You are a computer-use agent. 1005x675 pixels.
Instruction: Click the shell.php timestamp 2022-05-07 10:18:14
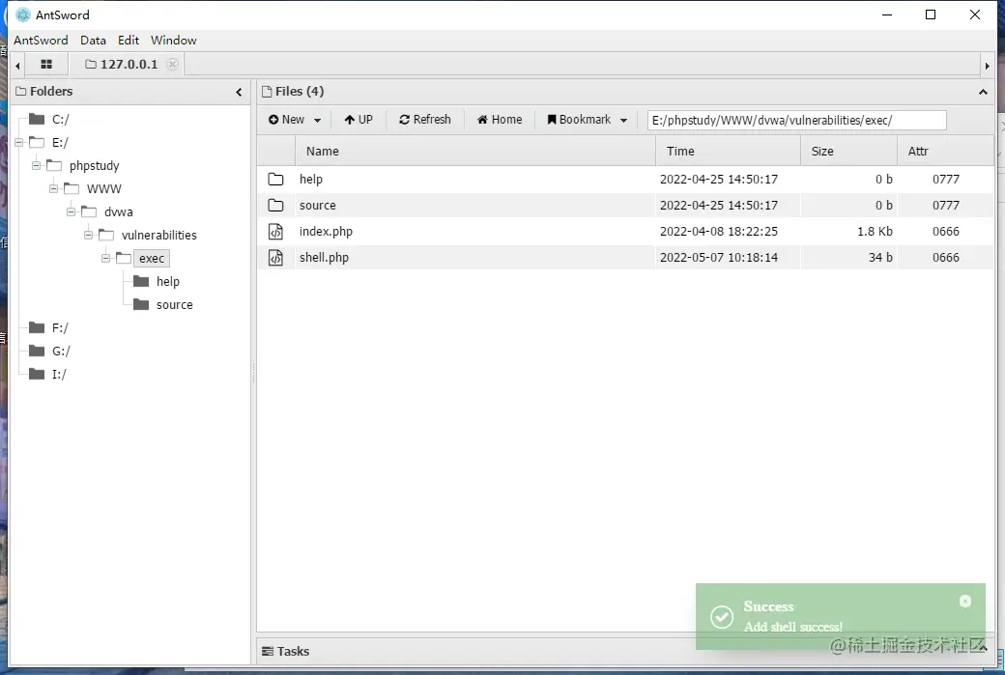[719, 258]
